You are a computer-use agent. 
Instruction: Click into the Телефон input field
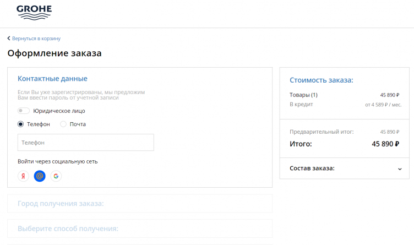tap(85, 143)
